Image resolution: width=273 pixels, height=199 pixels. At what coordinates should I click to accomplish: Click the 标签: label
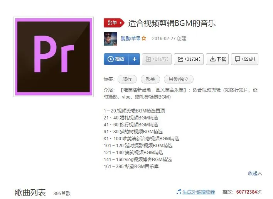[109, 79]
